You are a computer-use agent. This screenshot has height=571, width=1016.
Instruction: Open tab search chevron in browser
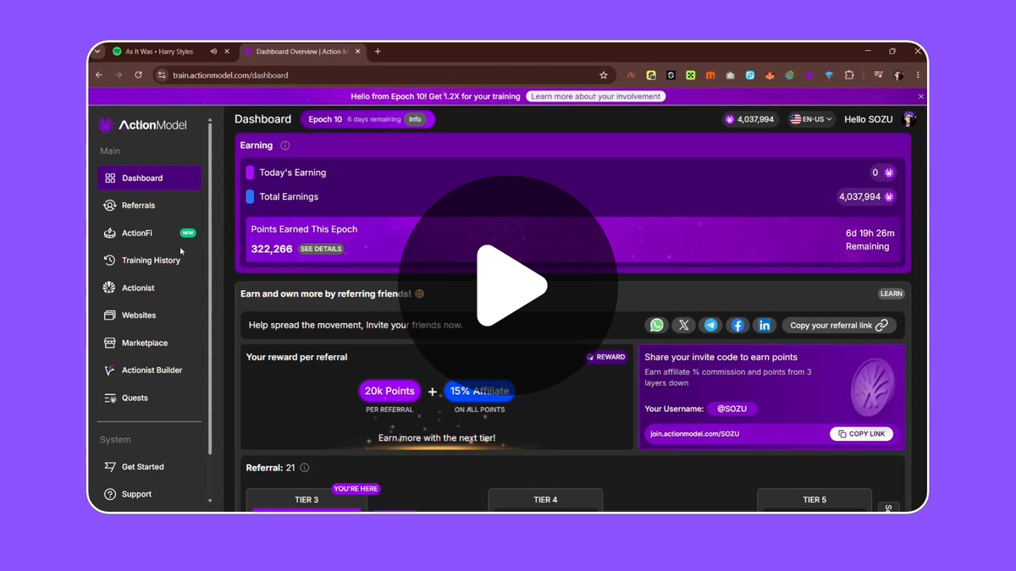[x=97, y=52]
